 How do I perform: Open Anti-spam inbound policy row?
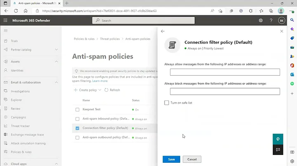tap(106, 119)
